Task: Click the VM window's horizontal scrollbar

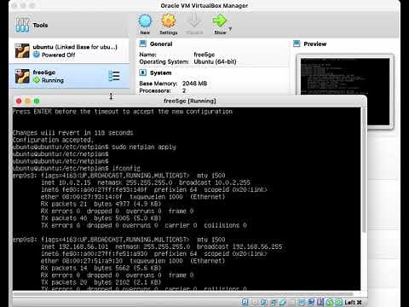Action: pyautogui.click(x=183, y=293)
